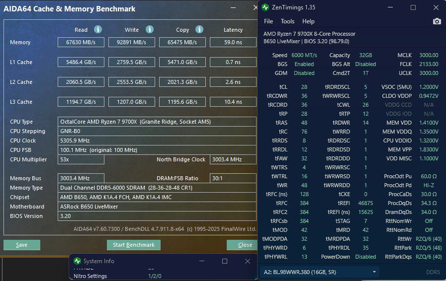The width and height of the screenshot is (446, 281).
Task: Click the ZenTimings app icon in title bar
Action: coord(266,7)
